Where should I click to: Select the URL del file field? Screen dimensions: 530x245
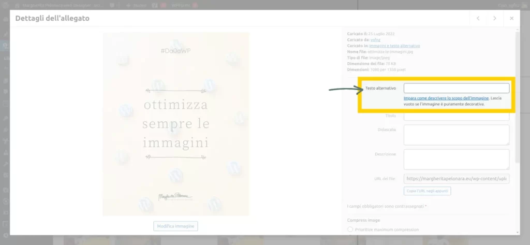pos(457,179)
